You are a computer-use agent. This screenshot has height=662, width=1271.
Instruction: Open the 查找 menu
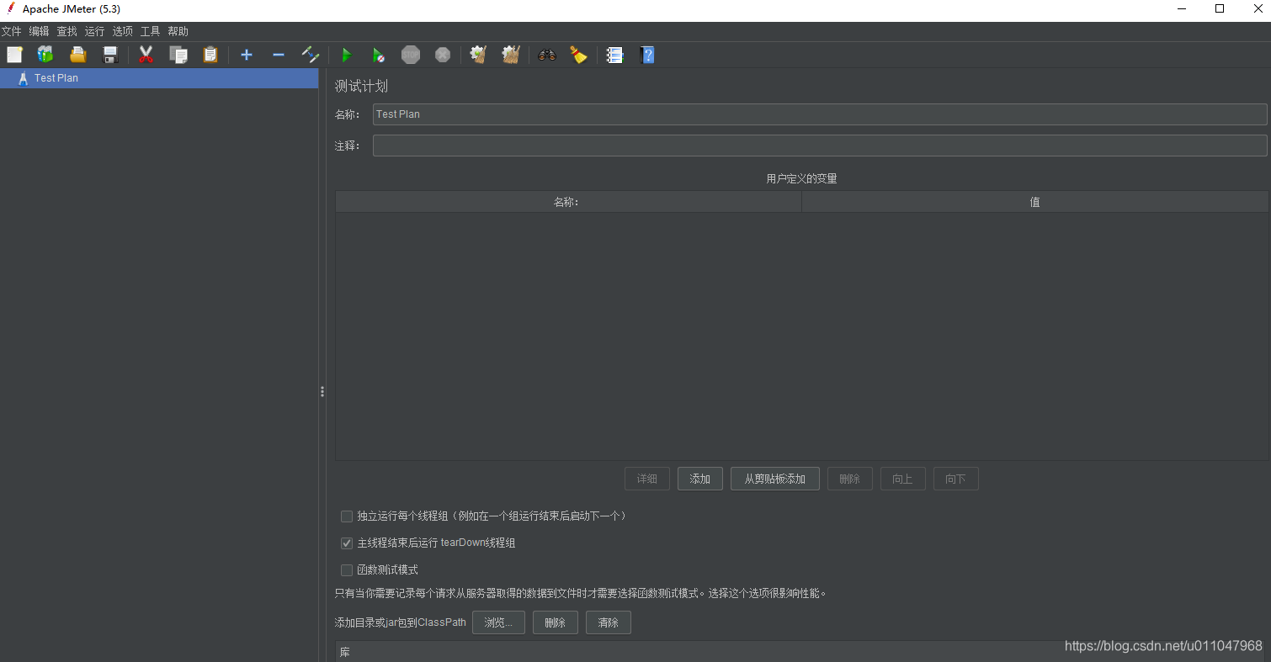(66, 31)
